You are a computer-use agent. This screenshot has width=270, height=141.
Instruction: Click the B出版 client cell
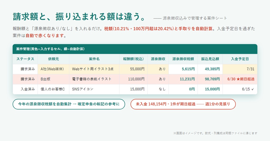pyautogui.click(x=53, y=79)
